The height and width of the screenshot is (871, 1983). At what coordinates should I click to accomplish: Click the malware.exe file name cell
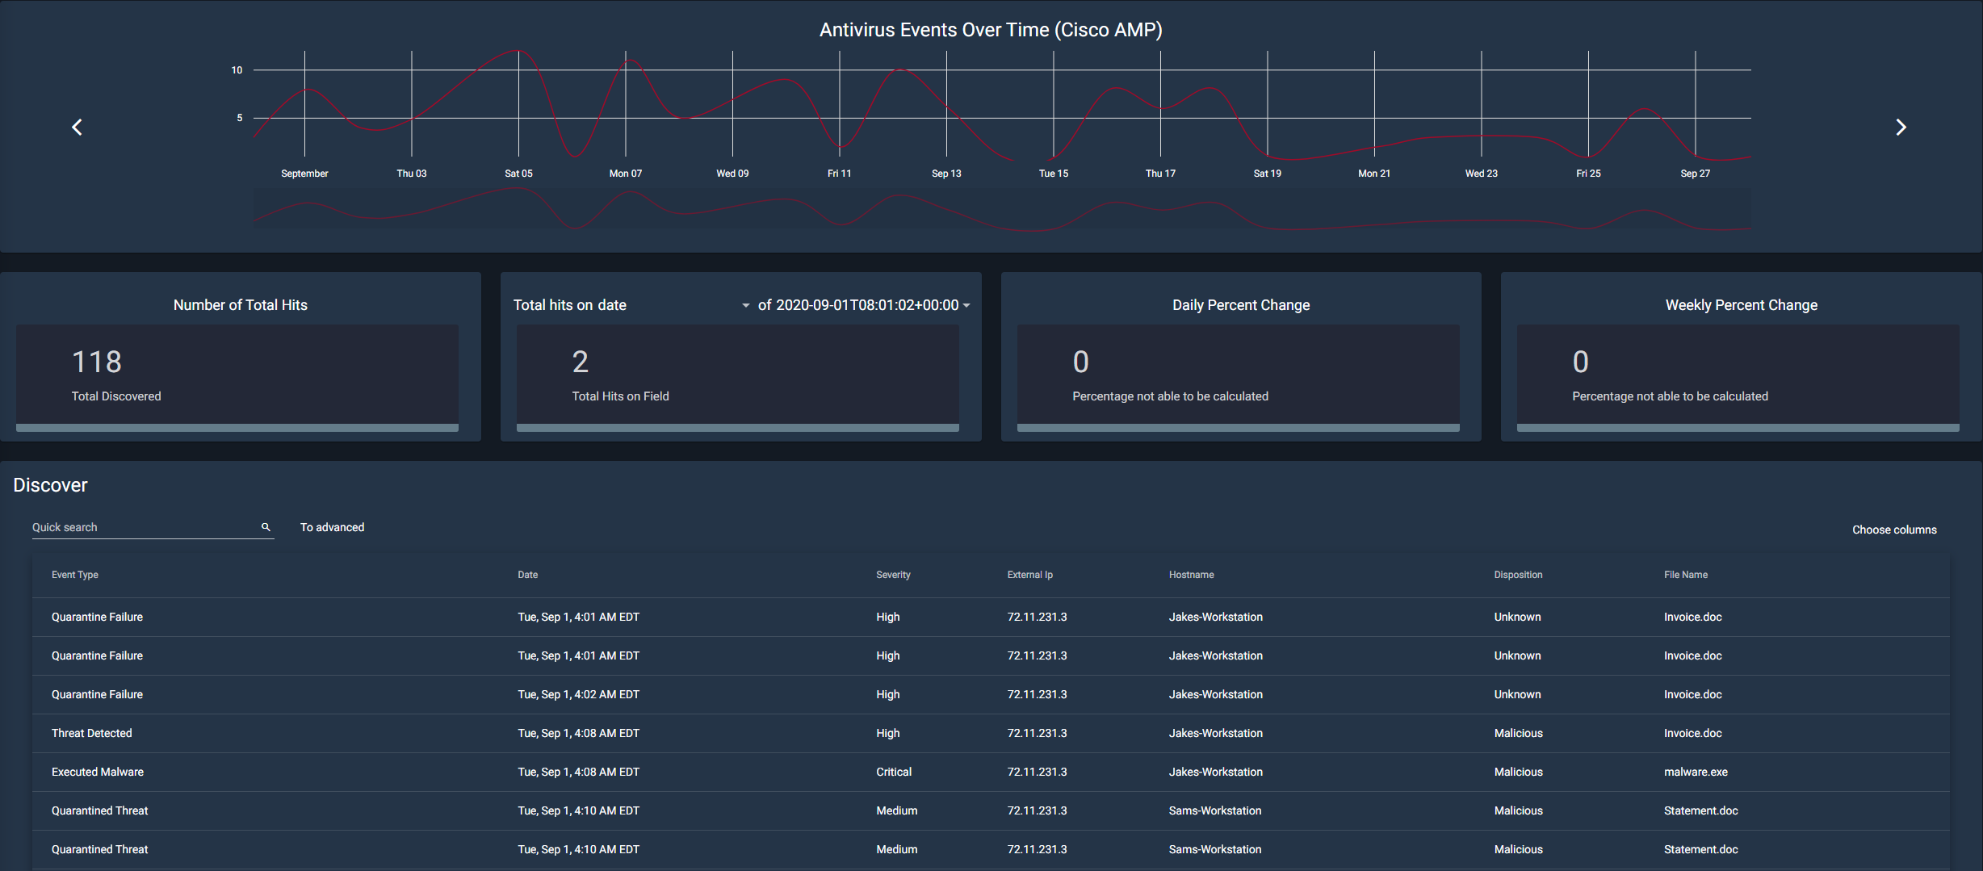[1696, 773]
